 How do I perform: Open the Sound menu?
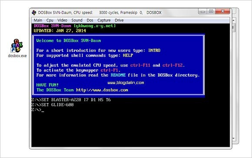[77, 20]
